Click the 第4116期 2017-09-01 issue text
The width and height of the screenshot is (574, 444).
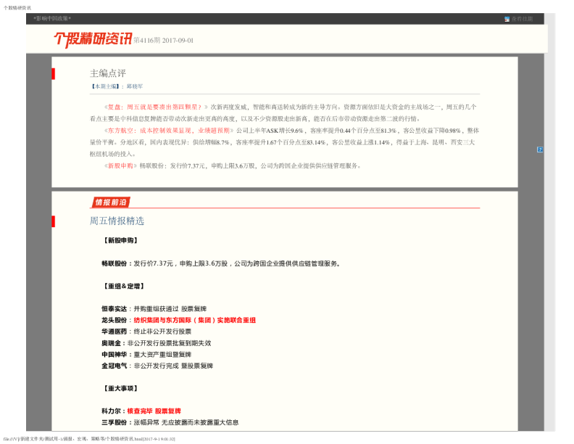coord(163,41)
